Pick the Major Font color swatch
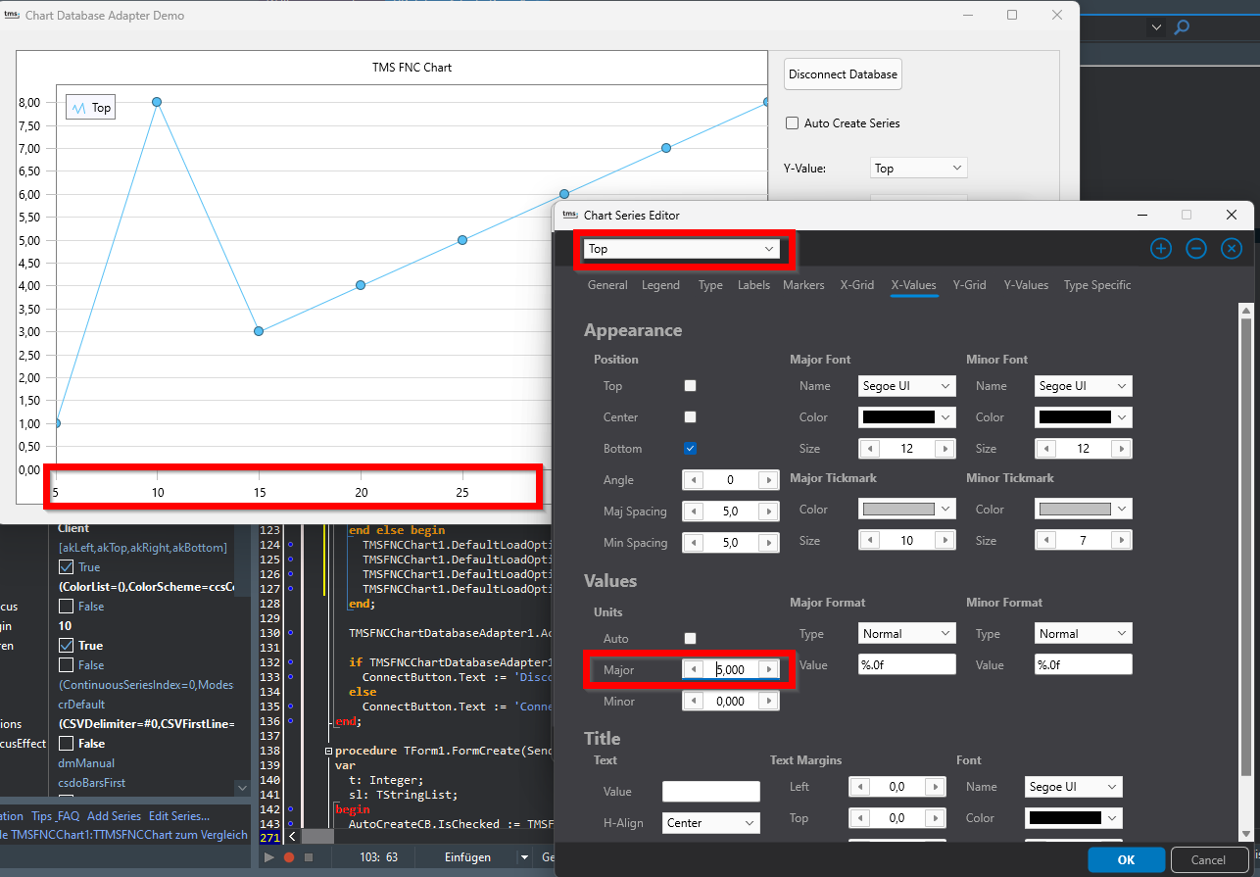This screenshot has height=877, width=1260. (x=897, y=417)
